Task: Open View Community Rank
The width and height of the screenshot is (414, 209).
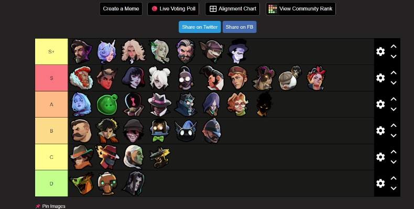Action: pos(301,9)
